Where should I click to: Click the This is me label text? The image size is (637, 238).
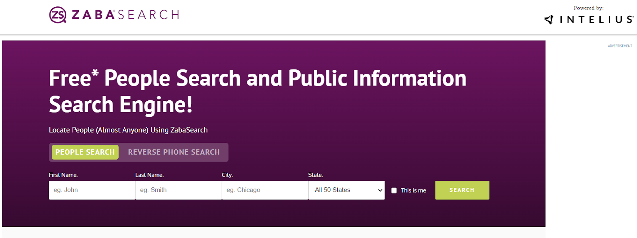click(x=413, y=190)
